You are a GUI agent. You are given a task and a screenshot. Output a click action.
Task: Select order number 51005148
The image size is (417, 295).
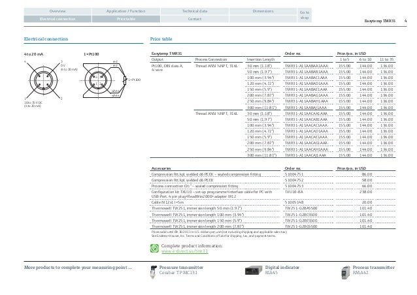click(294, 202)
